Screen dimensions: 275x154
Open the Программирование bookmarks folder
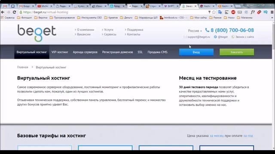(x=62, y=18)
